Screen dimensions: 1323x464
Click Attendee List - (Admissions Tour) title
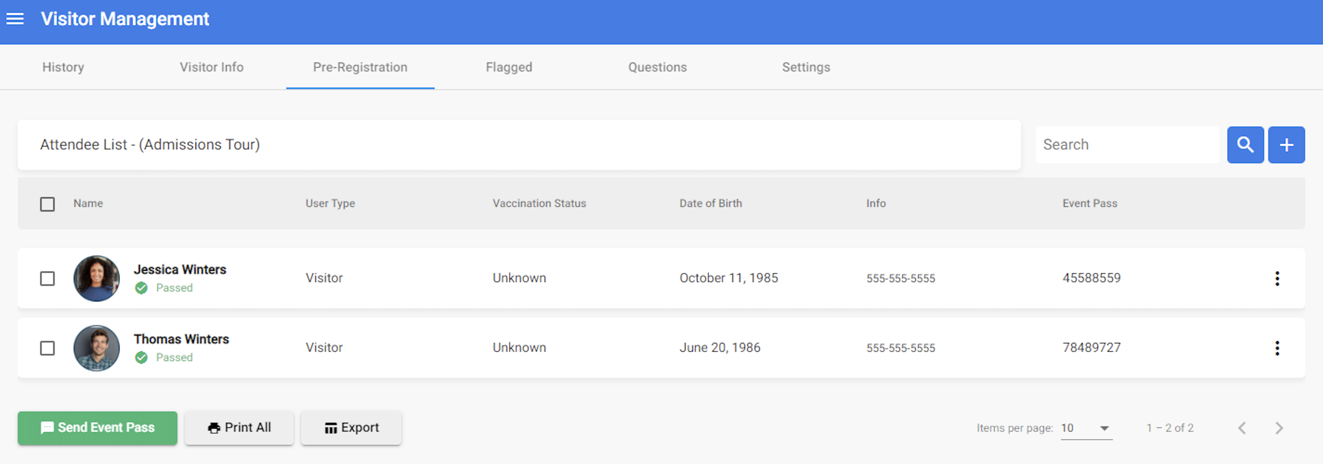click(150, 145)
